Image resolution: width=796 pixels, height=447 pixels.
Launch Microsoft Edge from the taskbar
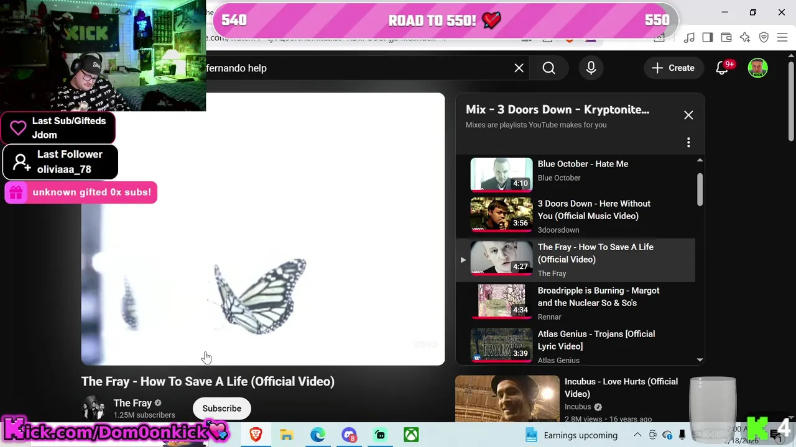(x=318, y=435)
